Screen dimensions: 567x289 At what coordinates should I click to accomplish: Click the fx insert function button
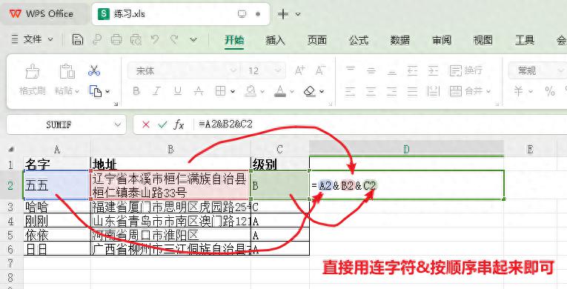click(x=179, y=124)
